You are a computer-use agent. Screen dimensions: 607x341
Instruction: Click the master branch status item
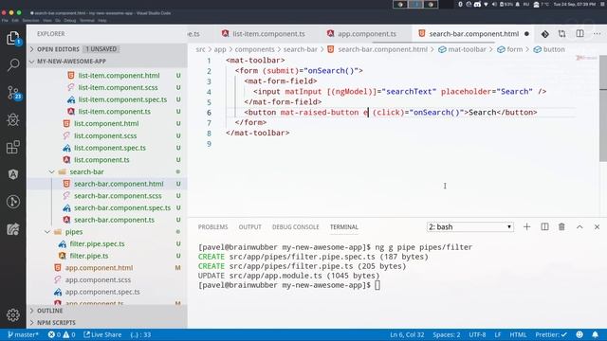[x=23, y=334]
